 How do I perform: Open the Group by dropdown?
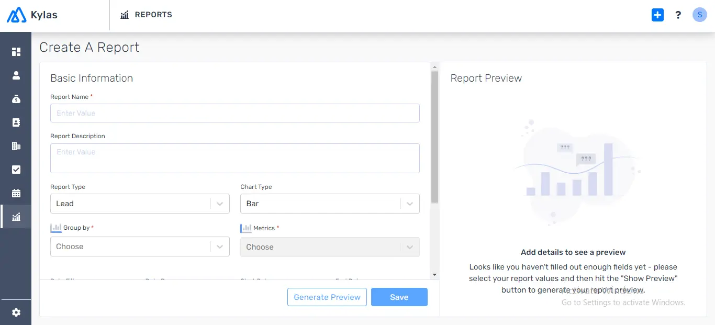pyautogui.click(x=140, y=246)
